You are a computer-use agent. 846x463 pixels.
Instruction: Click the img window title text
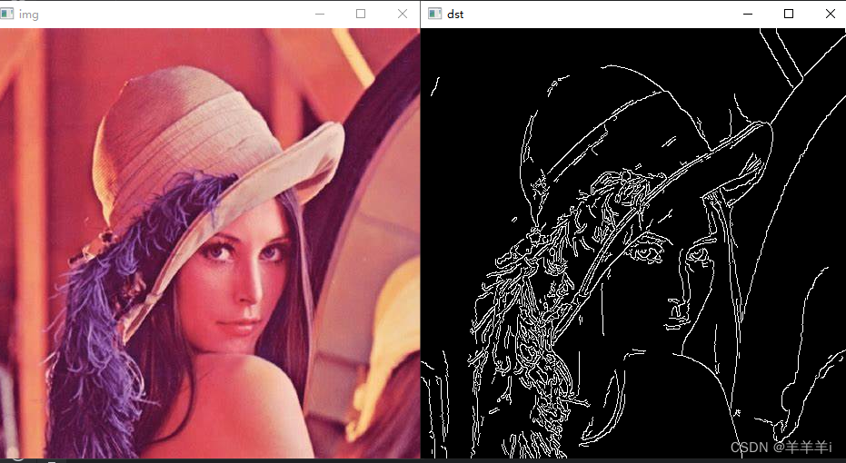tap(28, 15)
